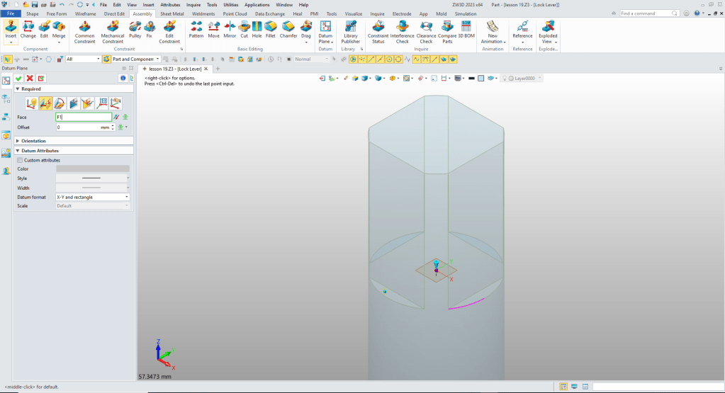Confirm datum plane with green checkmark

(x=18, y=78)
